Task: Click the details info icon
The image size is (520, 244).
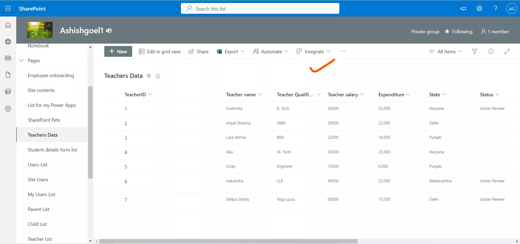Action: pos(491,51)
